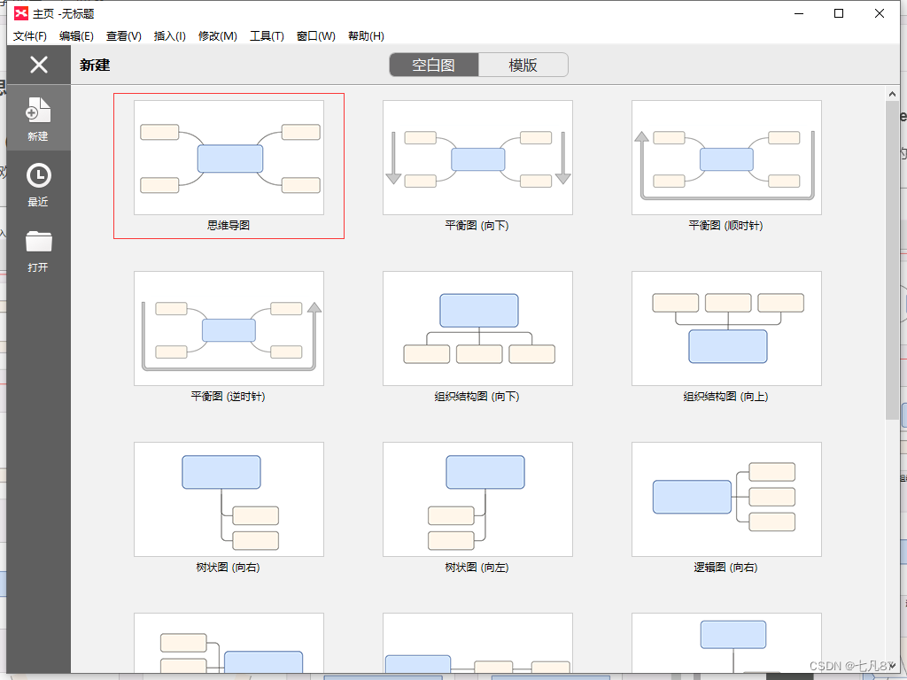This screenshot has width=907, height=680.
Task: Switch to the 模版 tab
Action: point(523,65)
